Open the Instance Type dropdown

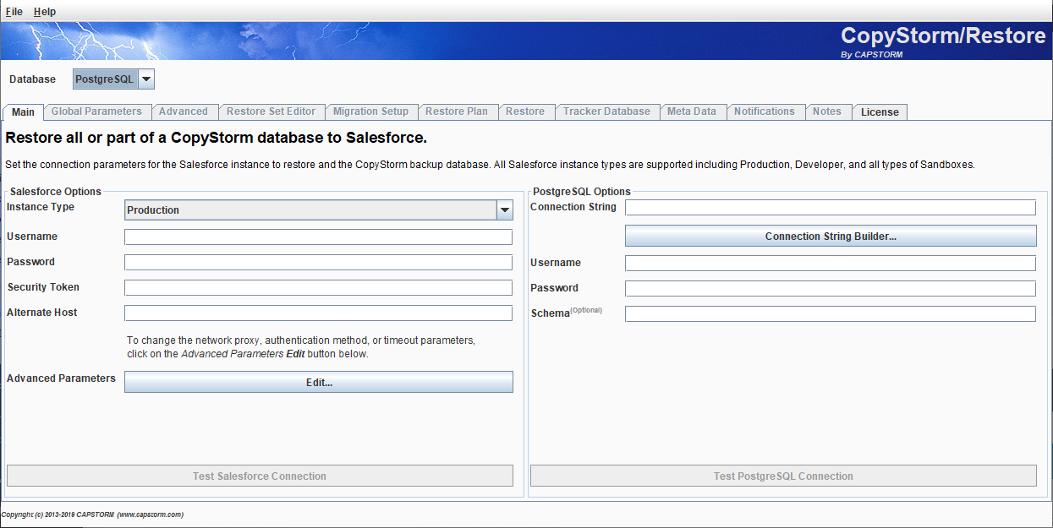pyautogui.click(x=504, y=210)
